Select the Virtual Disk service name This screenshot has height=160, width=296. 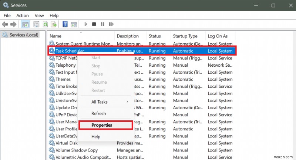click(67, 143)
